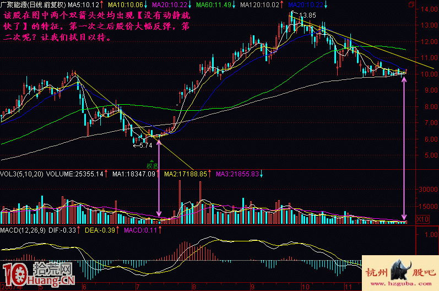Click the VOLUME:25355.14 value

pyautogui.click(x=75, y=174)
